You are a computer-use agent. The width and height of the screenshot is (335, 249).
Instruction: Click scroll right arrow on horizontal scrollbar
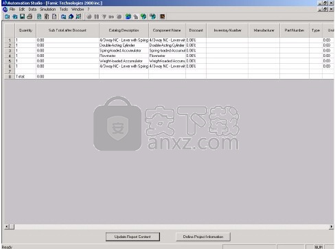[332, 226]
